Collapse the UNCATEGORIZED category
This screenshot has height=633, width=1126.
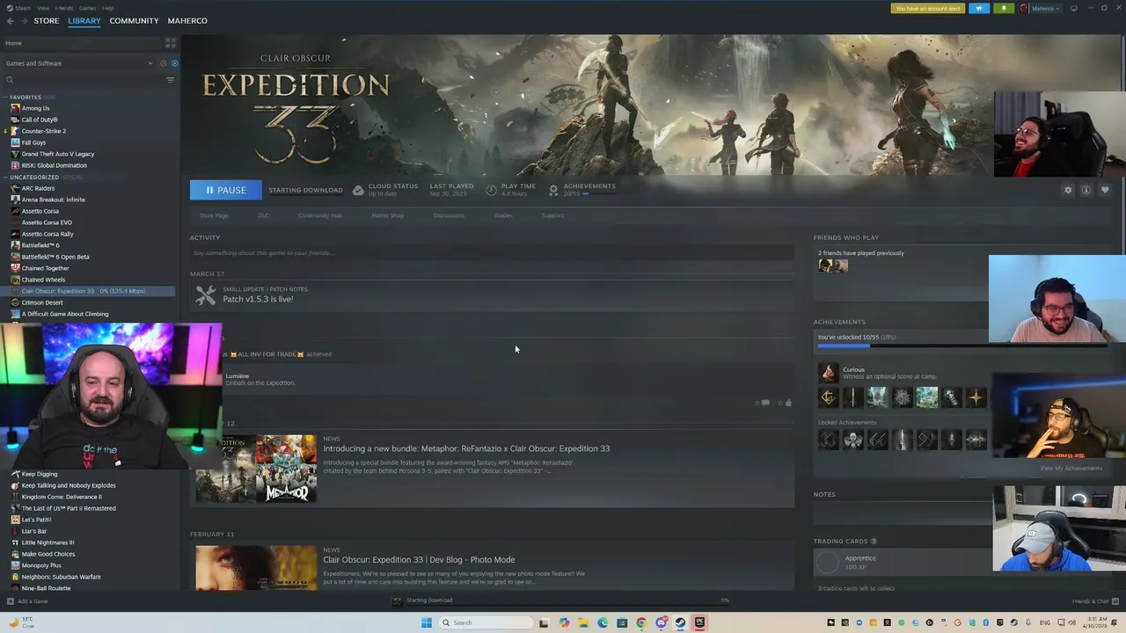click(x=6, y=177)
